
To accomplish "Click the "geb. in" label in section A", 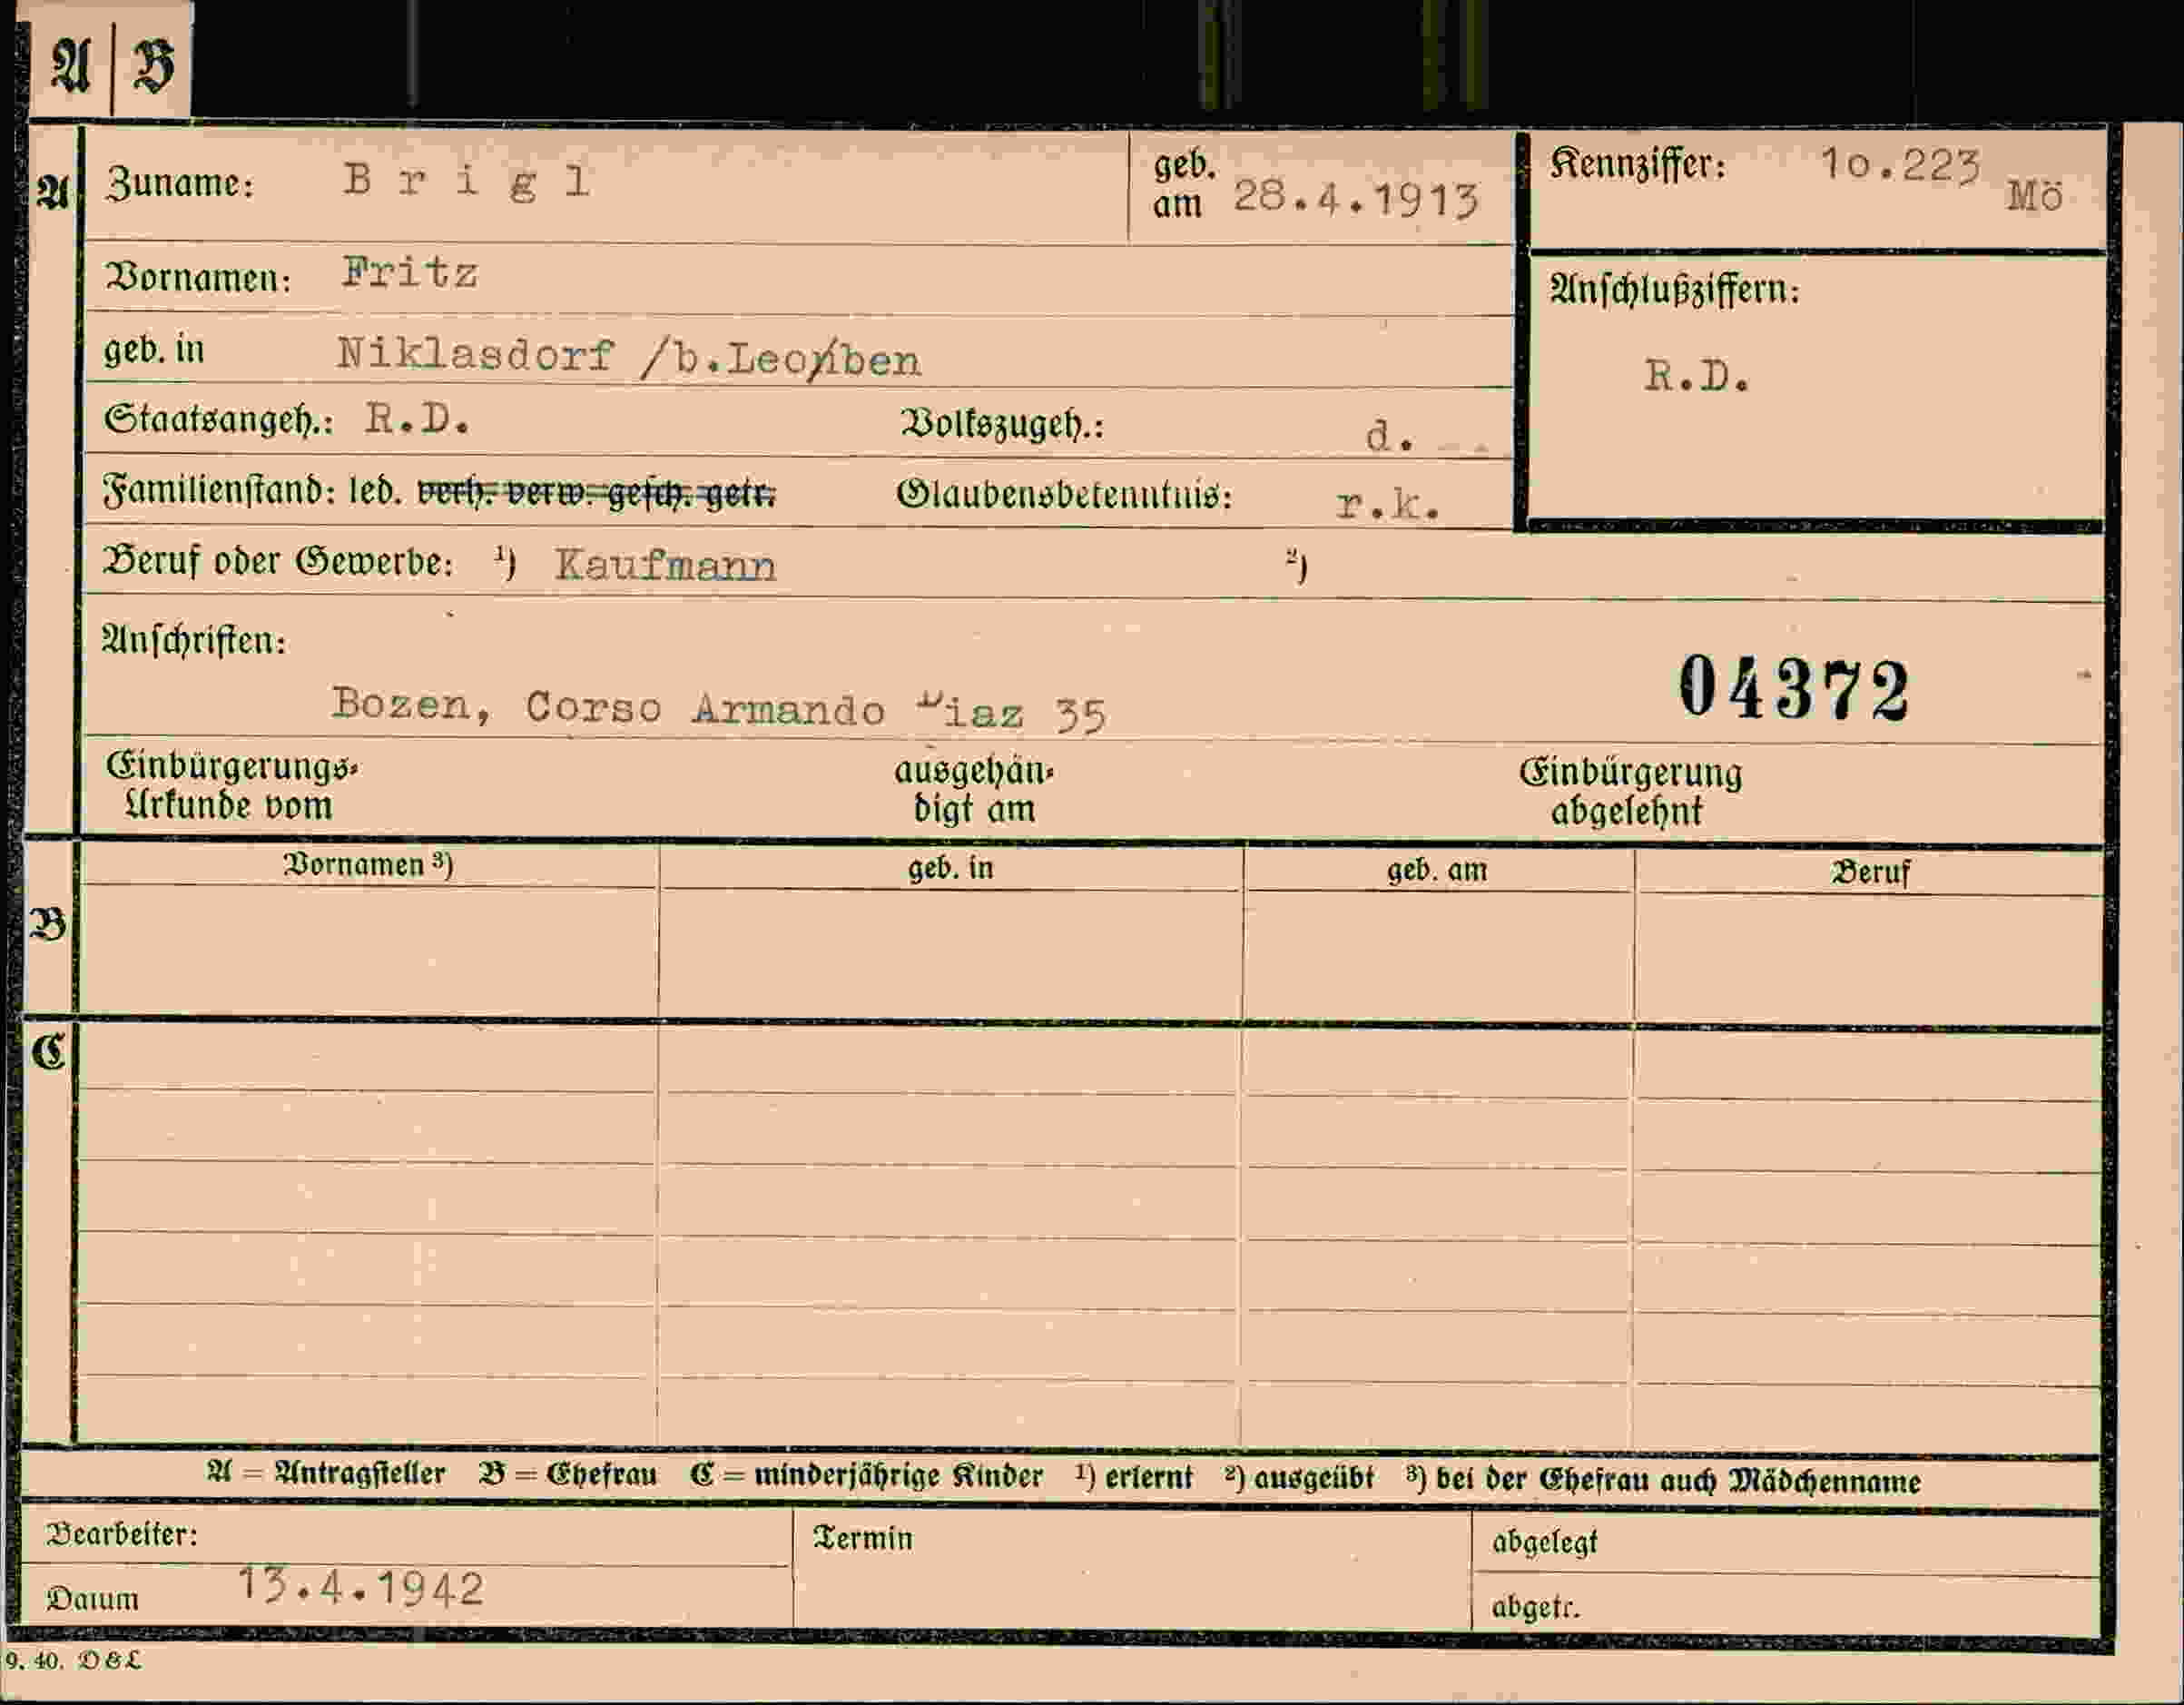I will click(x=154, y=350).
